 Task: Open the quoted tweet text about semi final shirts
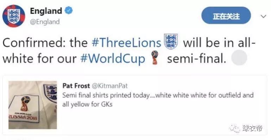click(x=158, y=100)
